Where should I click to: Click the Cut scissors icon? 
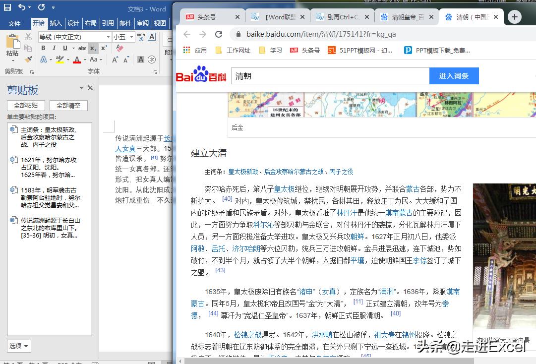(x=28, y=36)
